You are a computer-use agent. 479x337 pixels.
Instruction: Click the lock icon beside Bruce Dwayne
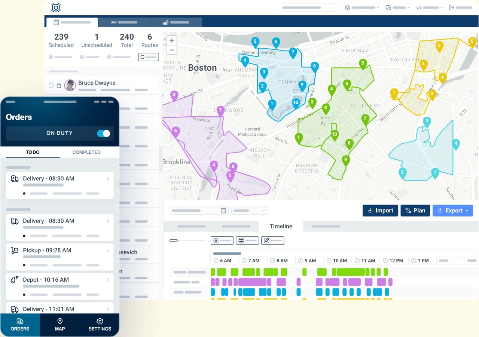59,85
